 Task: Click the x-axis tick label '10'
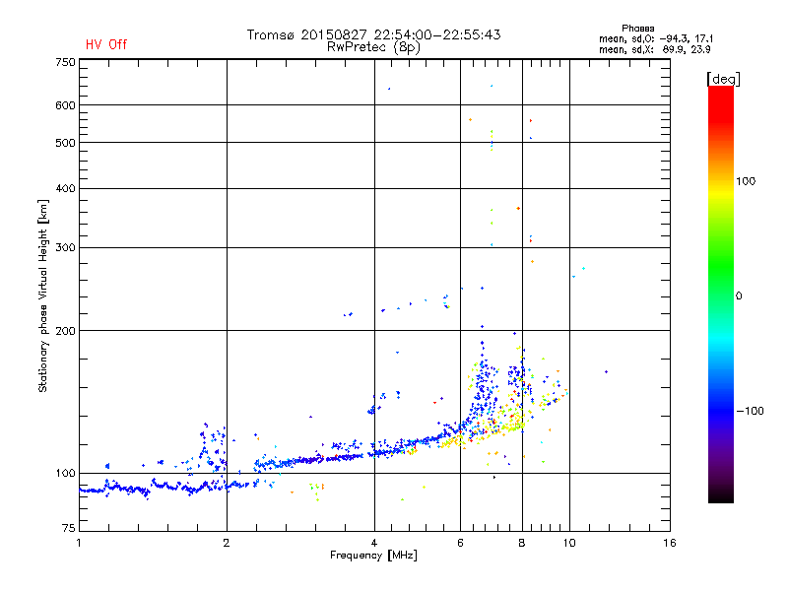[x=569, y=543]
